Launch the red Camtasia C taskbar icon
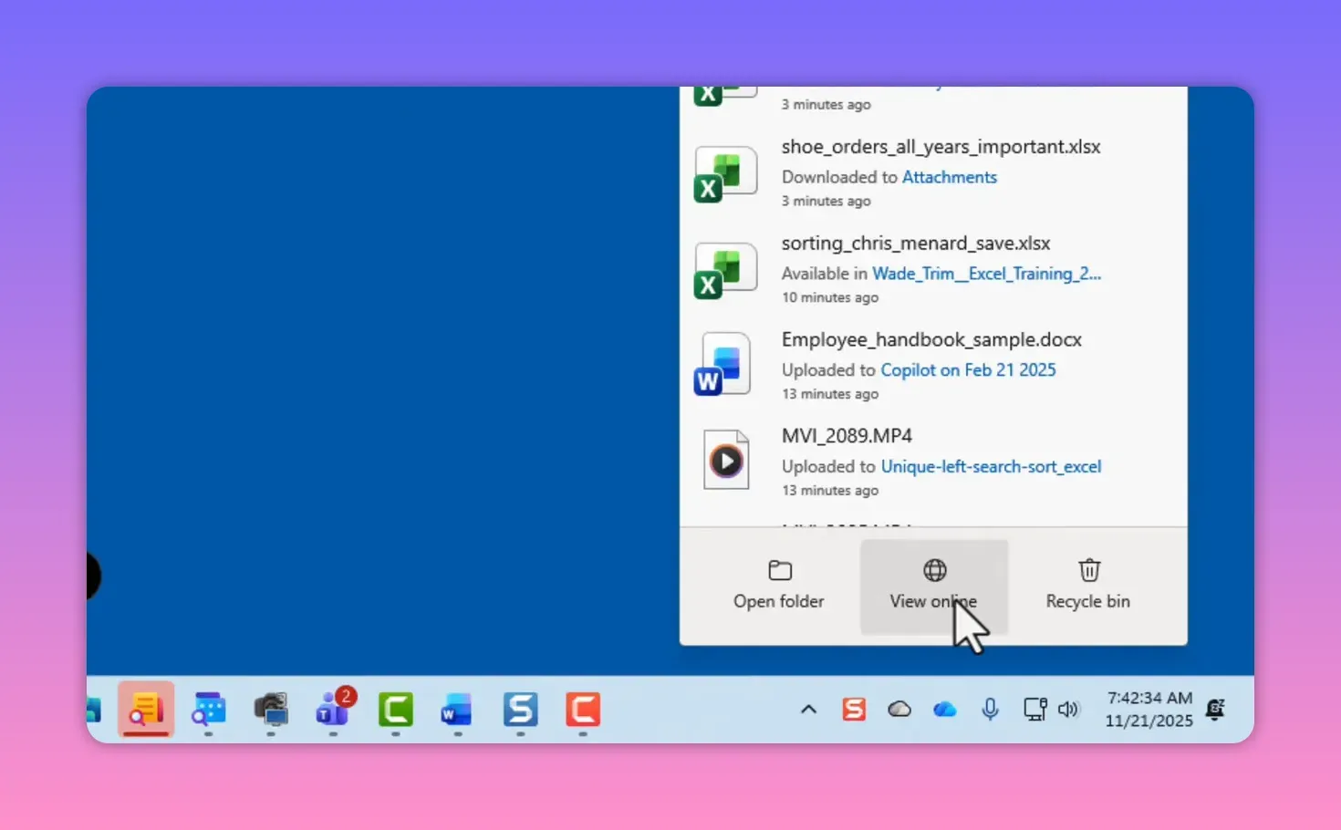Screen dimensions: 1341x830 point(582,711)
